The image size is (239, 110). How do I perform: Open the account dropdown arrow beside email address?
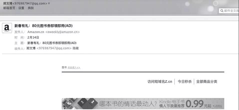(49, 3)
